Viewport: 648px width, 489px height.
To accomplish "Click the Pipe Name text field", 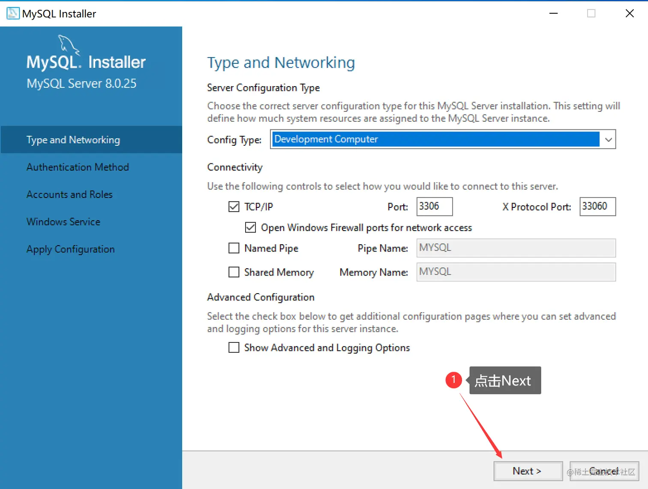I will (x=516, y=248).
